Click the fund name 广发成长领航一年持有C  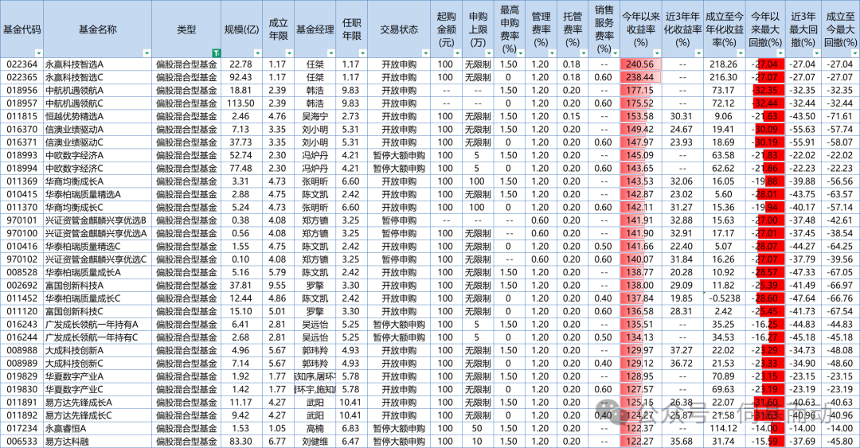(x=92, y=337)
